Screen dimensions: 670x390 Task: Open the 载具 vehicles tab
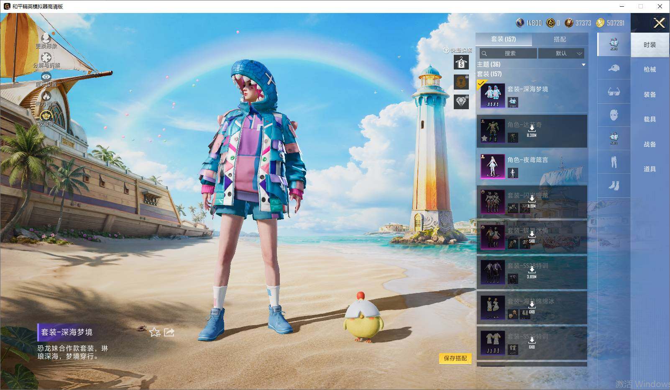[650, 119]
